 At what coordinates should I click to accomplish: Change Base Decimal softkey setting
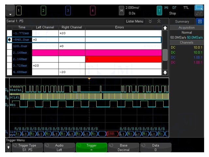(x=123, y=148)
